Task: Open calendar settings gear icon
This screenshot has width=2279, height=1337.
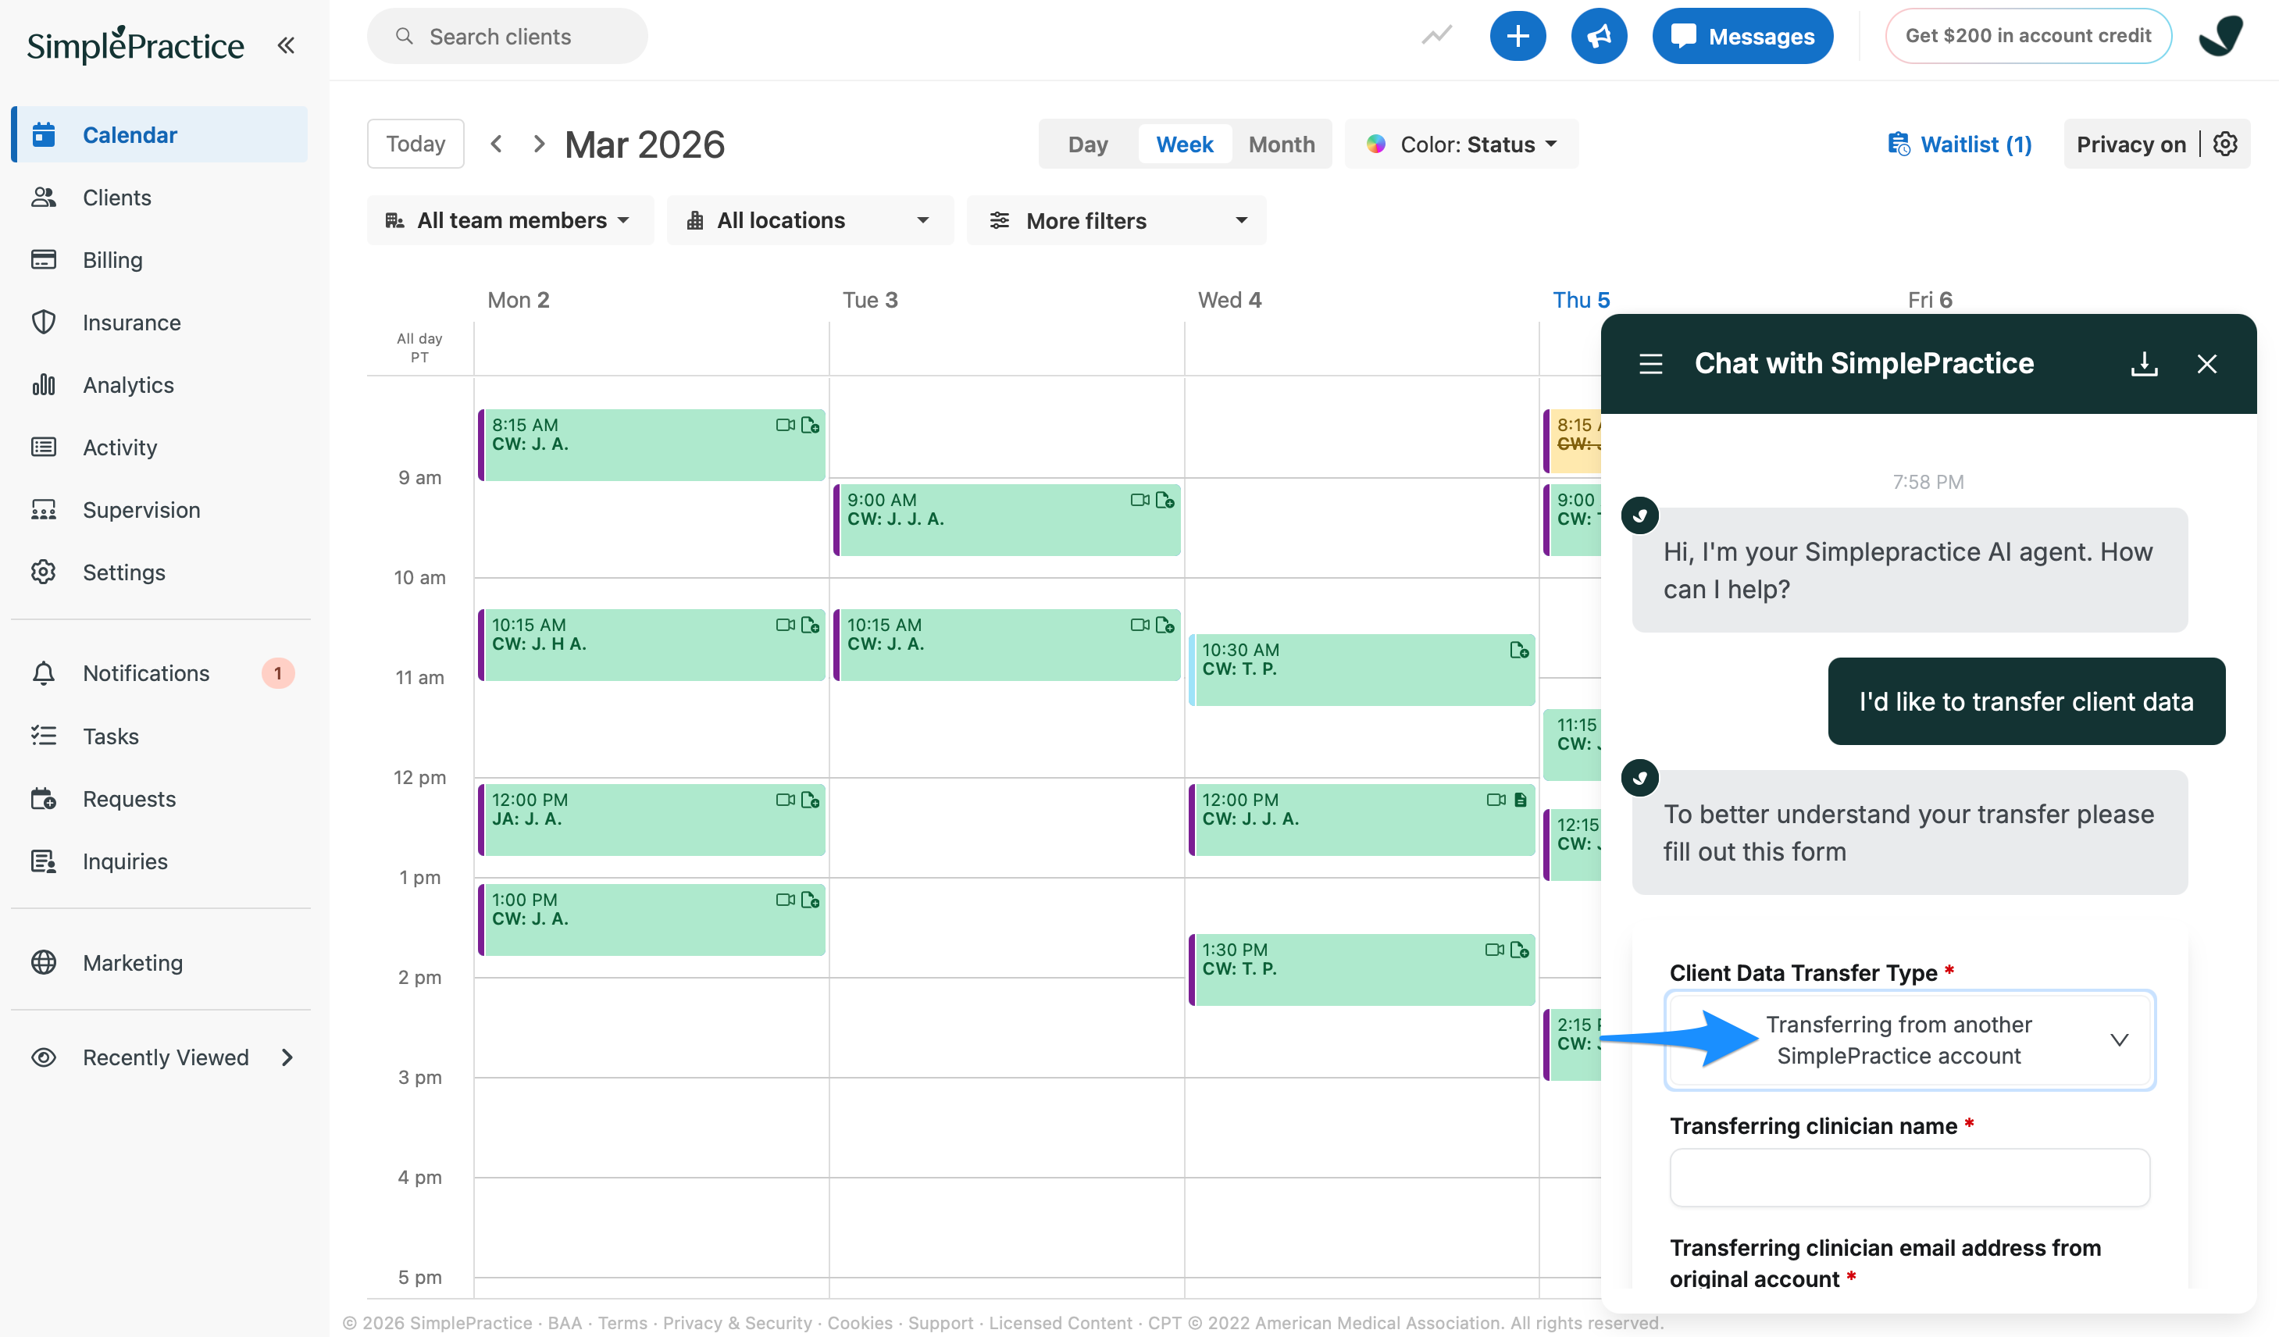Action: click(x=2226, y=144)
